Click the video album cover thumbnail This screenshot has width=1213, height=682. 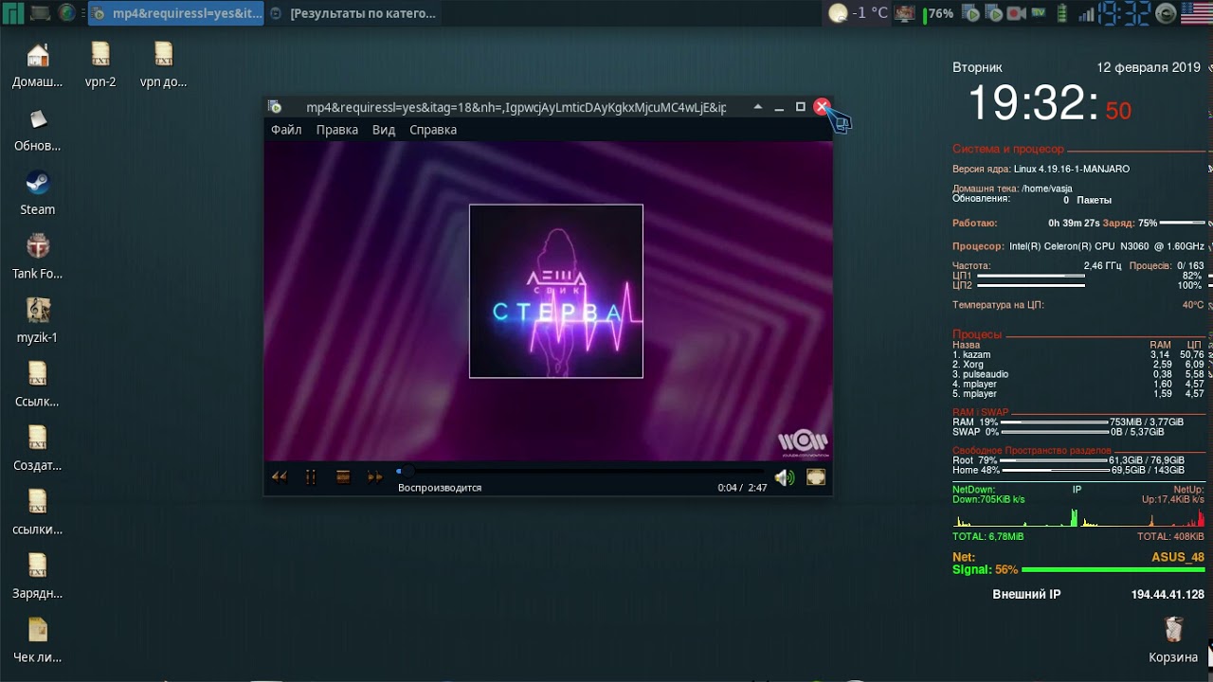point(556,291)
